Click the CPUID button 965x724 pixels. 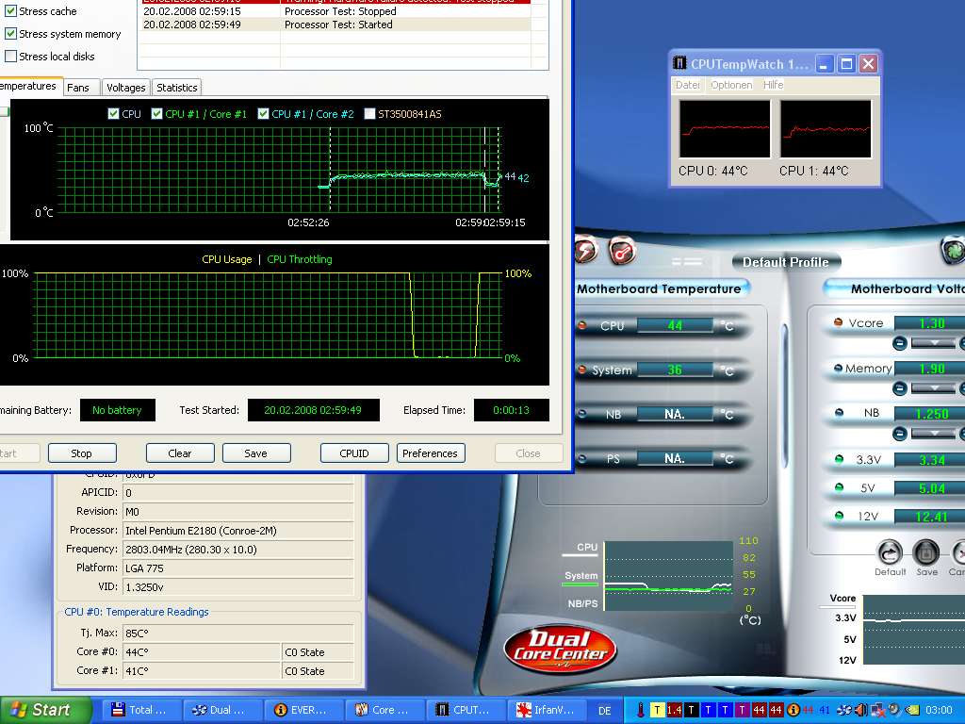354,453
